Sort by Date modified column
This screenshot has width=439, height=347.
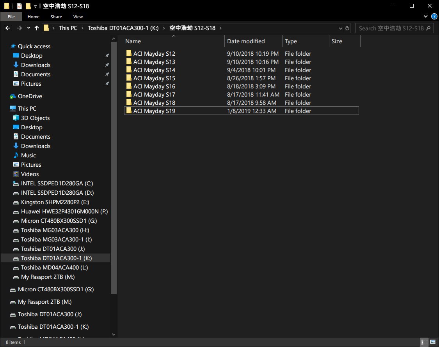[x=246, y=41]
